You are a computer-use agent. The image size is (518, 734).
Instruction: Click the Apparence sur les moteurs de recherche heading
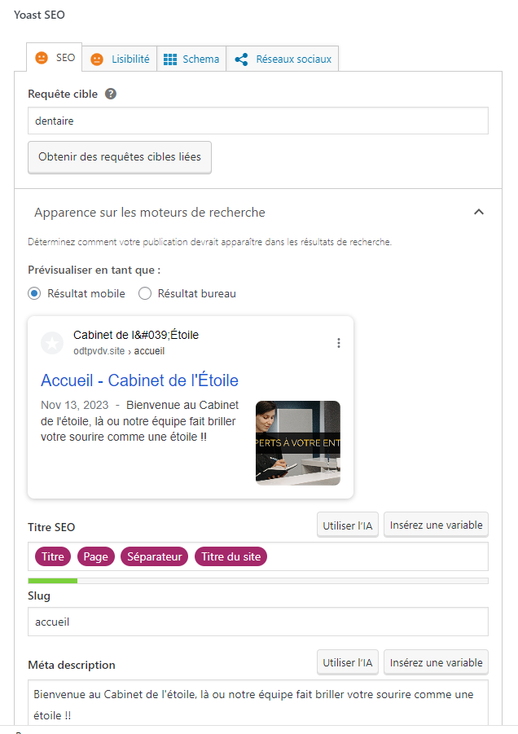click(150, 213)
